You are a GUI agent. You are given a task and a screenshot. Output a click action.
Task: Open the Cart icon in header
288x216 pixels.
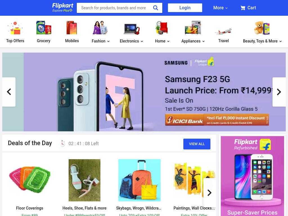[x=243, y=8]
